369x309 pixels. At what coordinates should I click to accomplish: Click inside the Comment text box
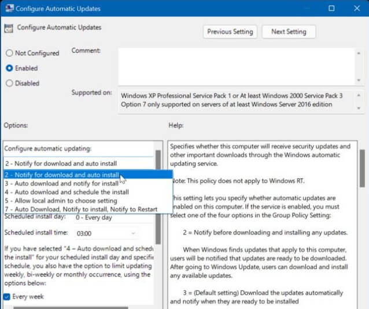pyautogui.click(x=236, y=65)
